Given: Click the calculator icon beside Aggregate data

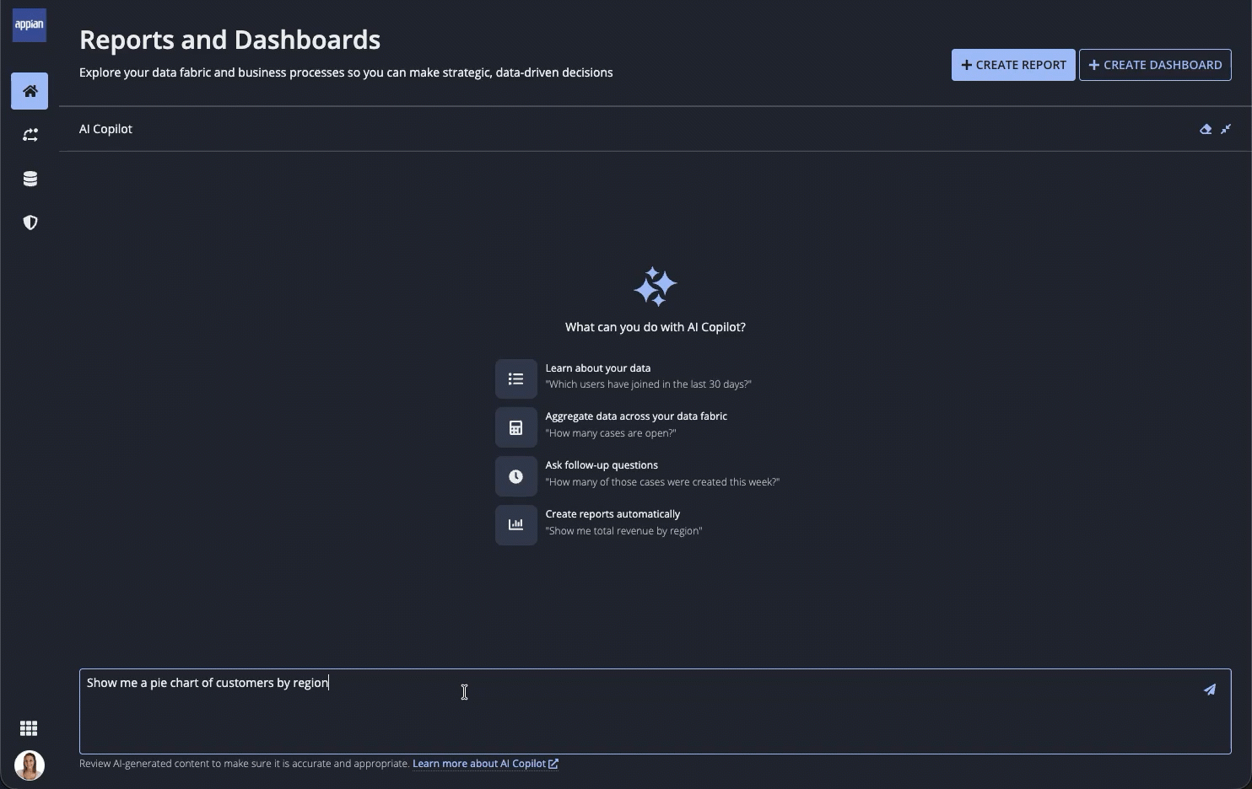Looking at the screenshot, I should [516, 427].
